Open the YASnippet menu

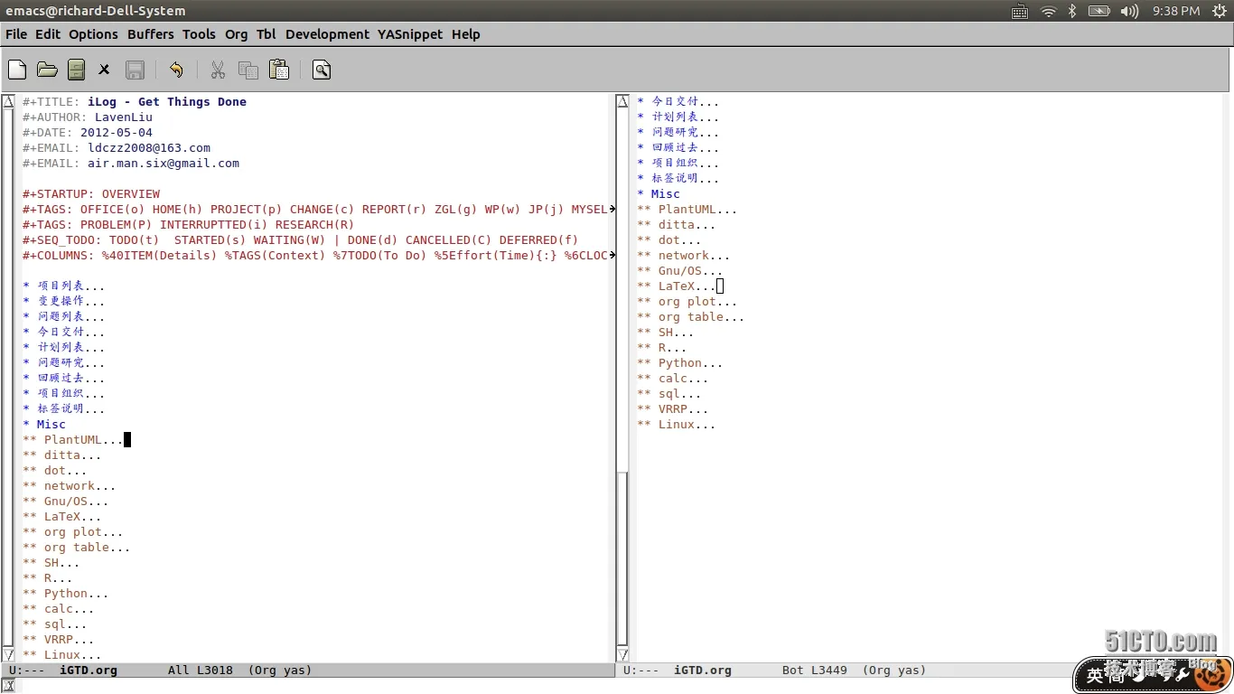click(x=410, y=34)
